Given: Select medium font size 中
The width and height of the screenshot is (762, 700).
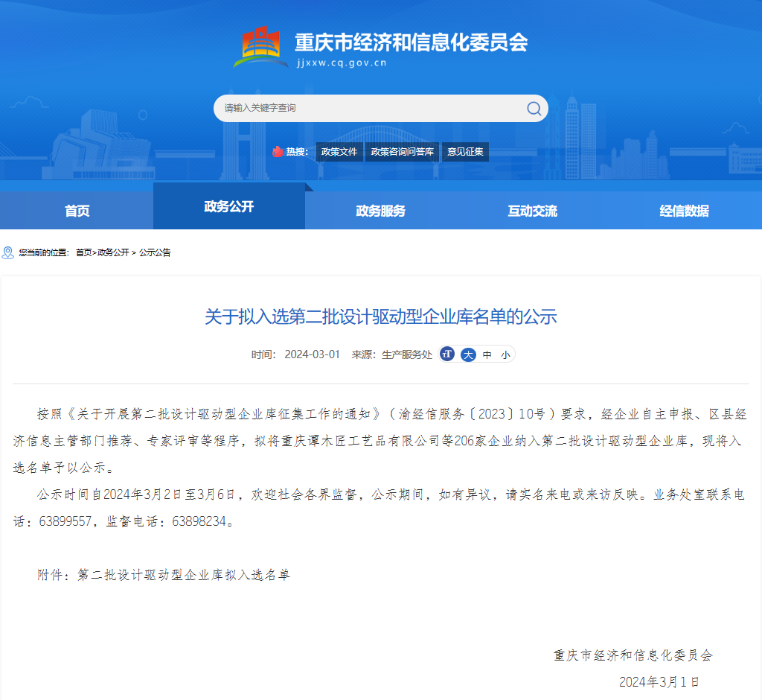Looking at the screenshot, I should 487,354.
